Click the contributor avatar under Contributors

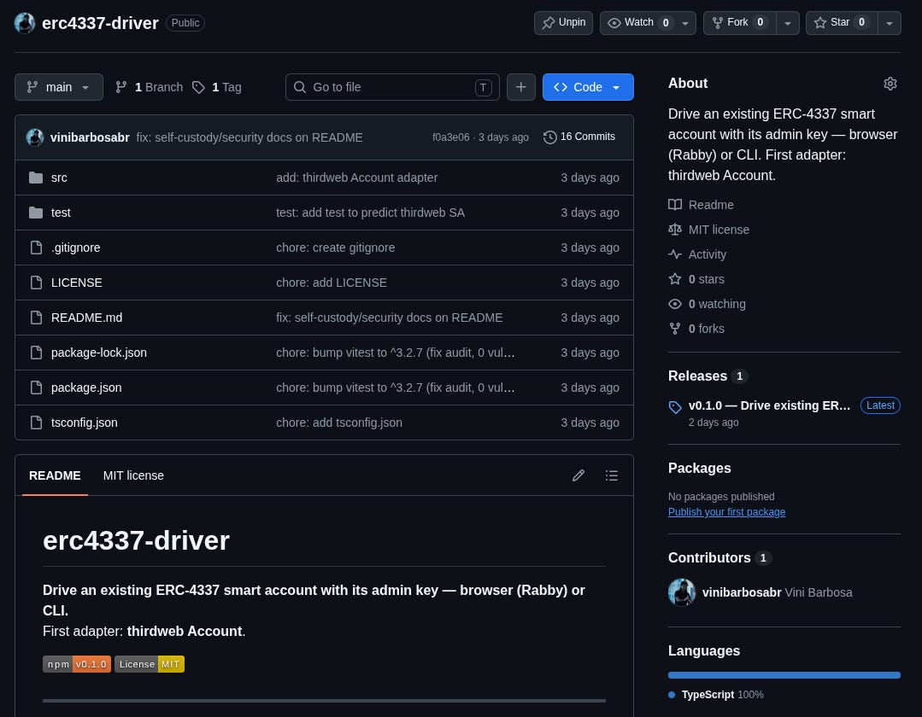pyautogui.click(x=682, y=592)
